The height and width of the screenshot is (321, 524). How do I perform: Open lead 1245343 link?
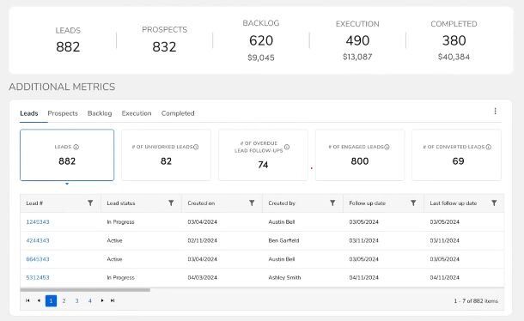(38, 221)
